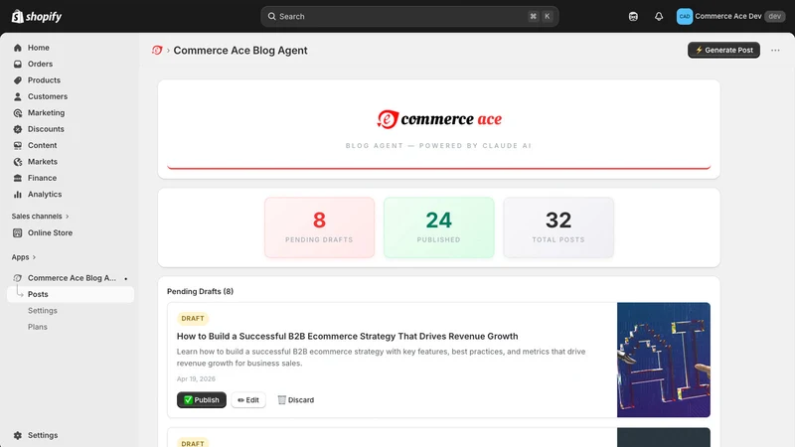Click the 32 Total Posts card
Viewport: 795px width, 447px height.
(x=558, y=227)
